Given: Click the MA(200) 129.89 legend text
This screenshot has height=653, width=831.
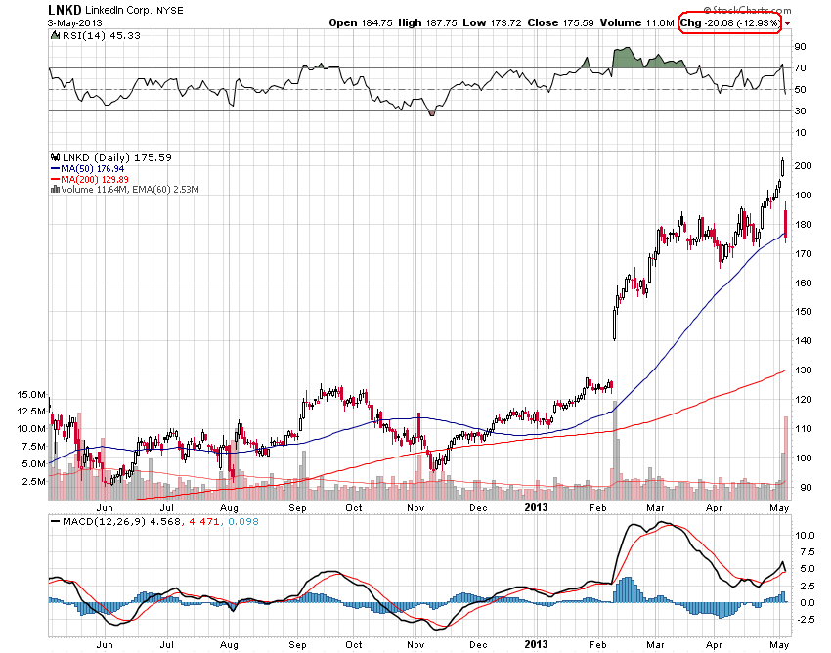Looking at the screenshot, I should coord(94,180).
